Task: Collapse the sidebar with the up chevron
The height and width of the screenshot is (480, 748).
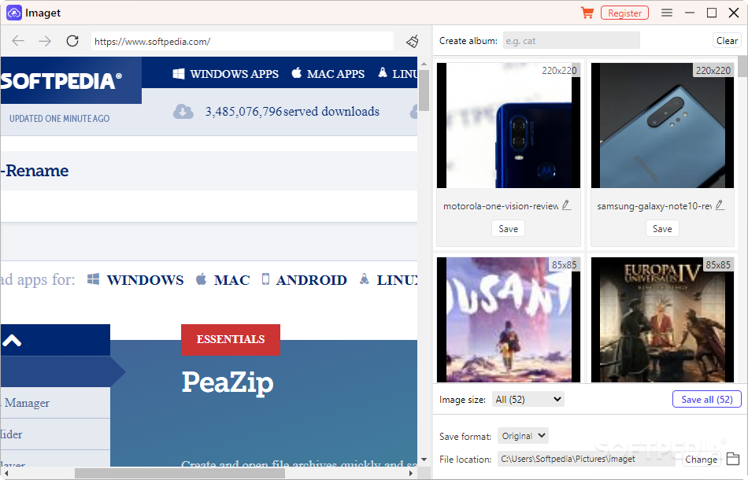Action: pyautogui.click(x=12, y=341)
